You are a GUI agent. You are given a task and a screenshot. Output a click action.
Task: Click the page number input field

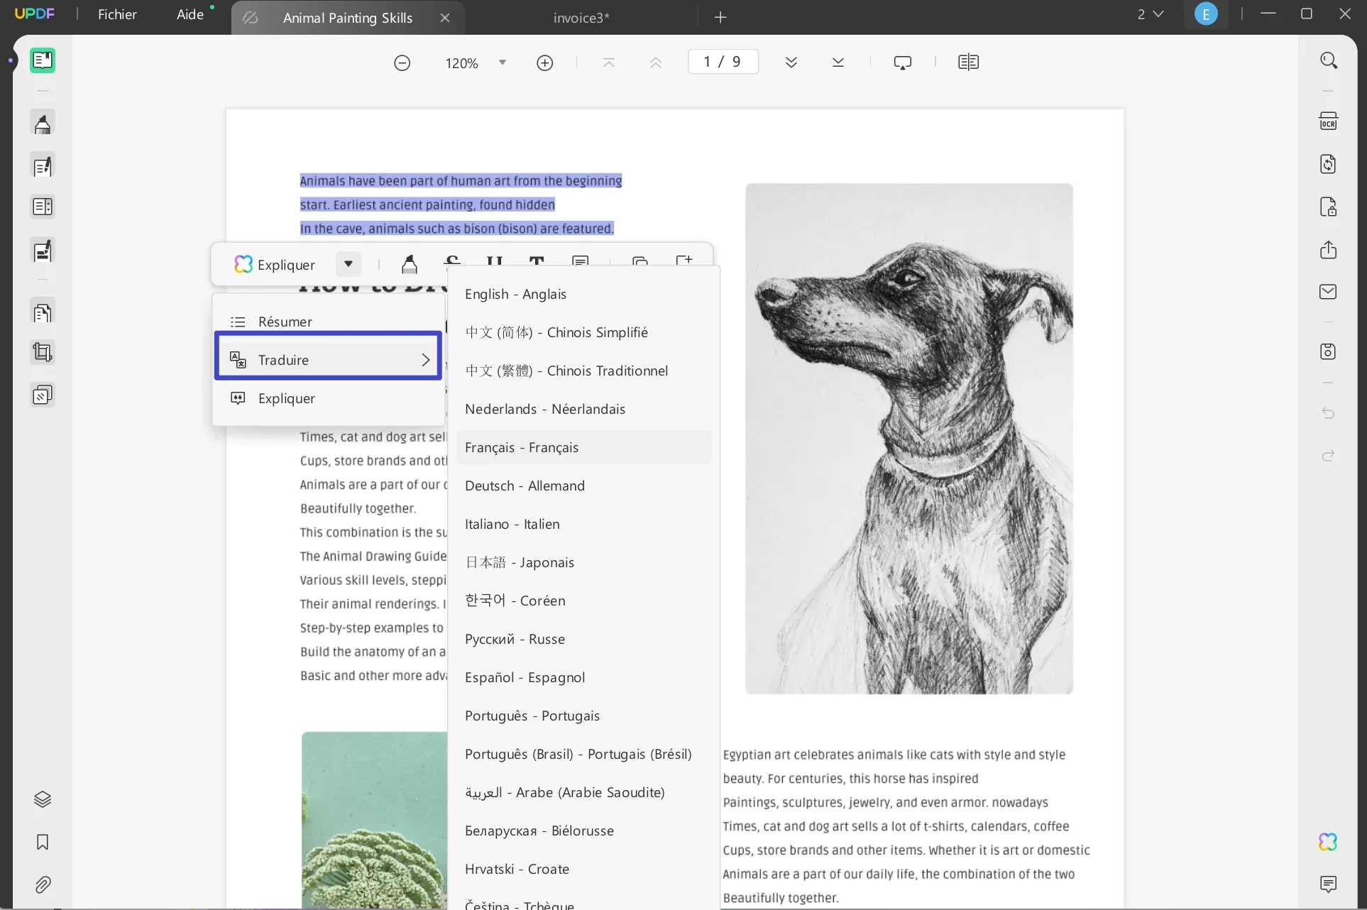coord(723,62)
